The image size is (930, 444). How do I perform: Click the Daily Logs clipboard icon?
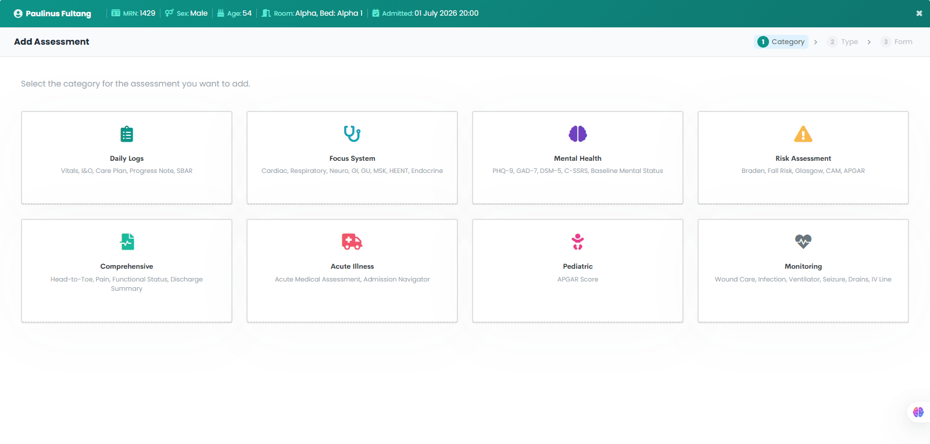[127, 134]
